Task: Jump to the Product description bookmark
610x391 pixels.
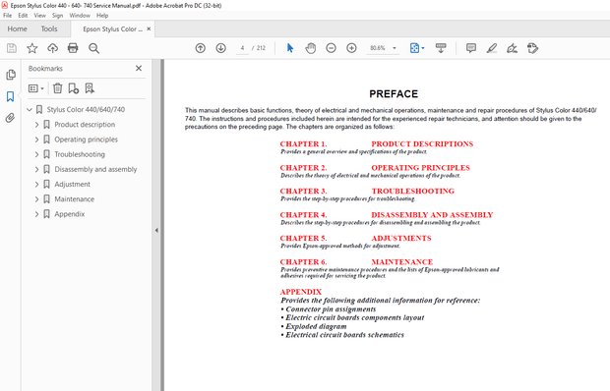Action: [x=85, y=125]
